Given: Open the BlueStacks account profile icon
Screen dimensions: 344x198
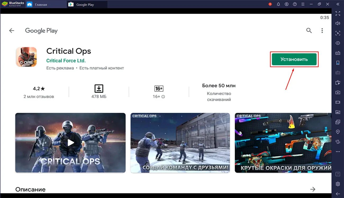Looking at the screenshot, I should coord(287,4).
